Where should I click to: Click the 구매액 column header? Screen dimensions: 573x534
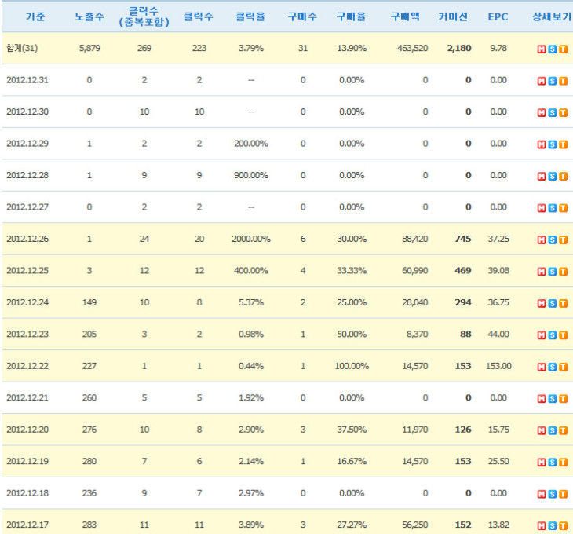pos(406,16)
